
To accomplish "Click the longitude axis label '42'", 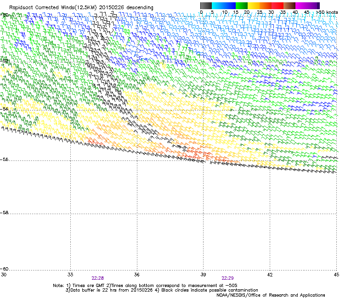I will click(x=270, y=275).
